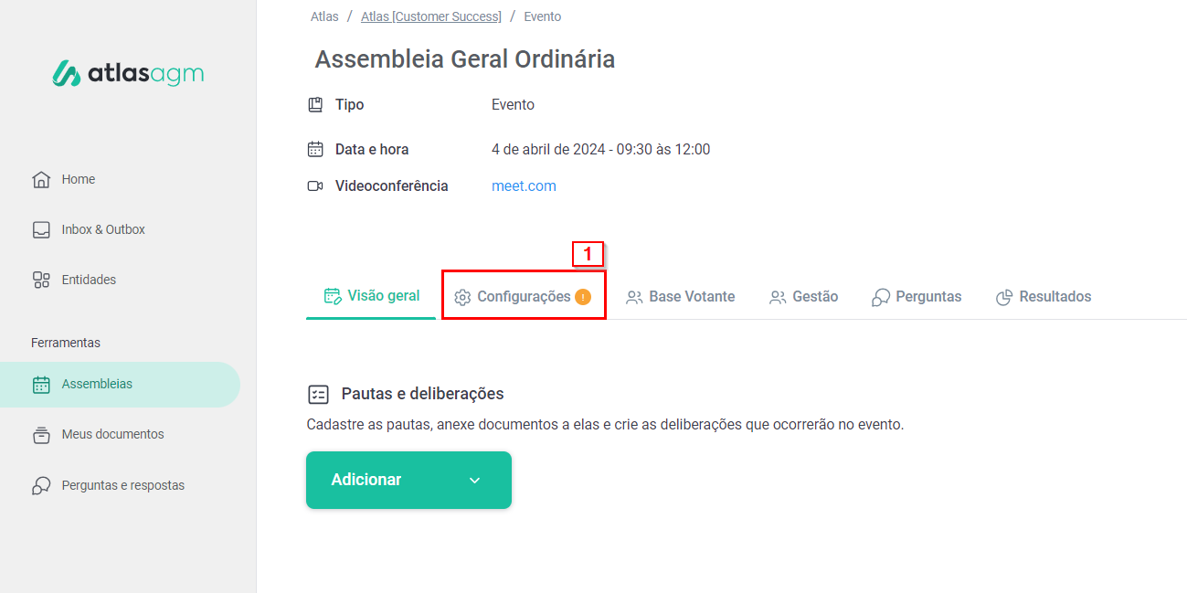This screenshot has width=1187, height=593.
Task: Click the Pautas e deliberações checklist icon
Action: click(x=318, y=394)
